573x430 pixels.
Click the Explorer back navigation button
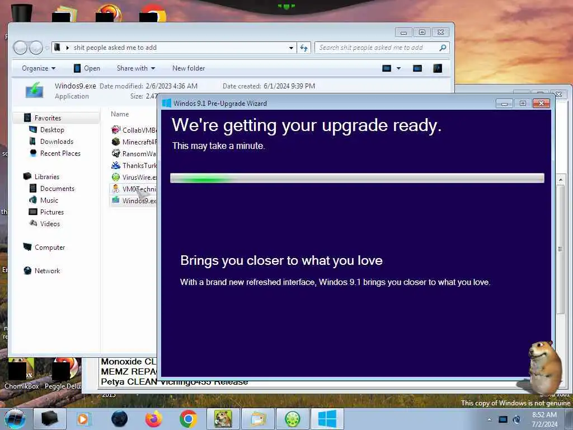click(20, 48)
